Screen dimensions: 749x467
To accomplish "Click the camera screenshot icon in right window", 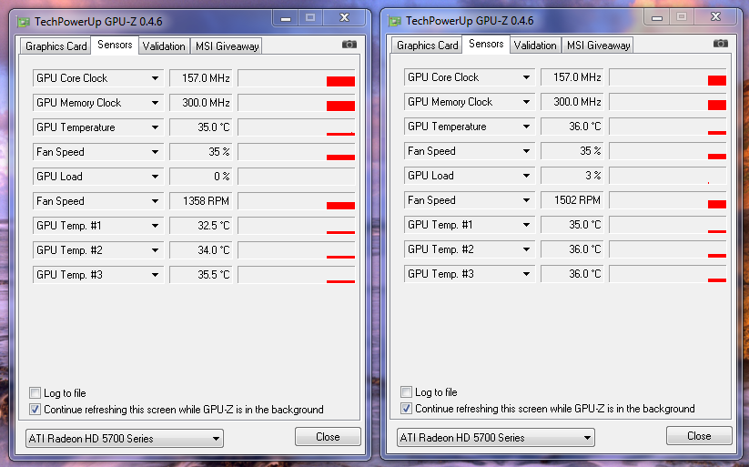I will [x=721, y=44].
